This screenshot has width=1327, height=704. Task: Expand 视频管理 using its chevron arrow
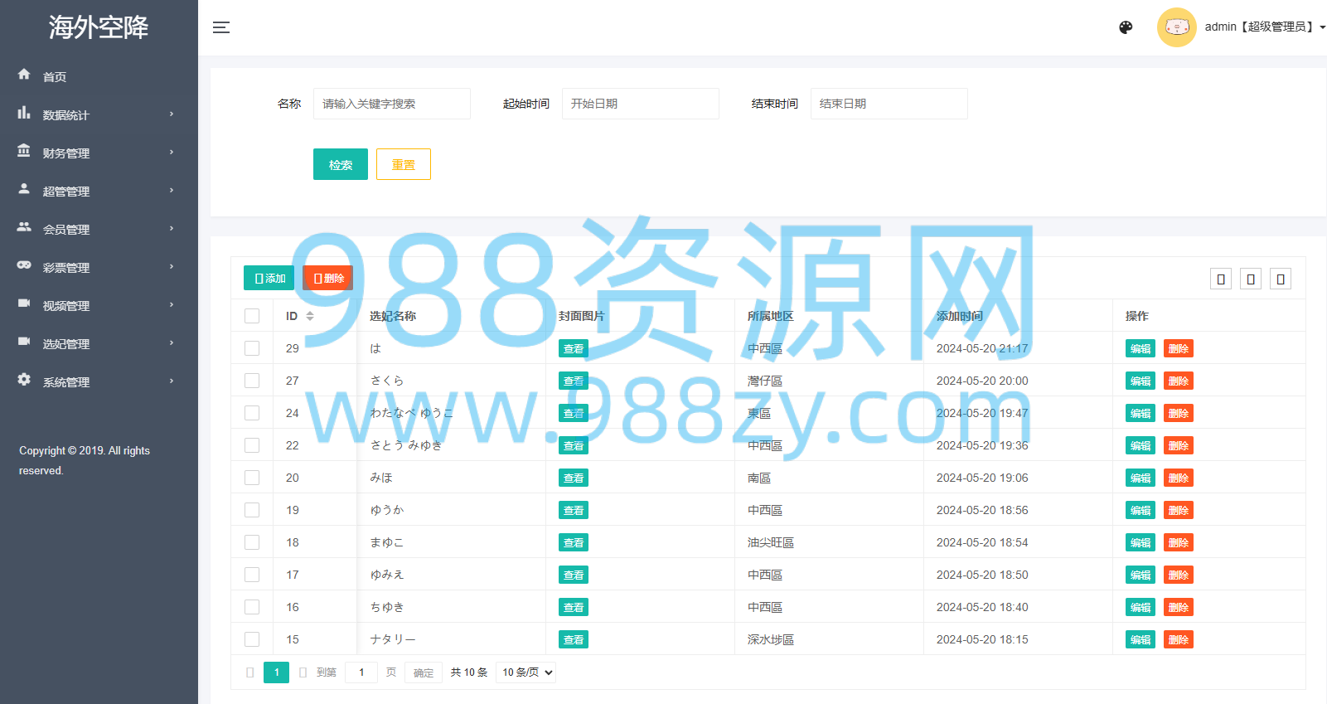[x=172, y=305]
